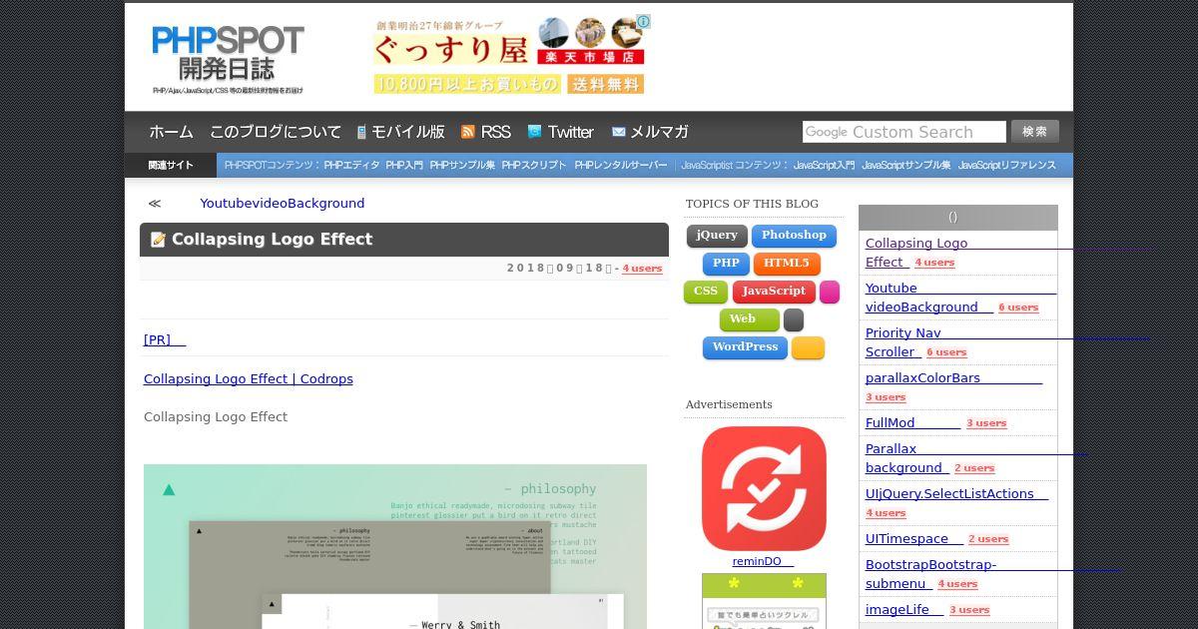Select the Photoshop topic tag
The width and height of the screenshot is (1198, 629).
(794, 236)
